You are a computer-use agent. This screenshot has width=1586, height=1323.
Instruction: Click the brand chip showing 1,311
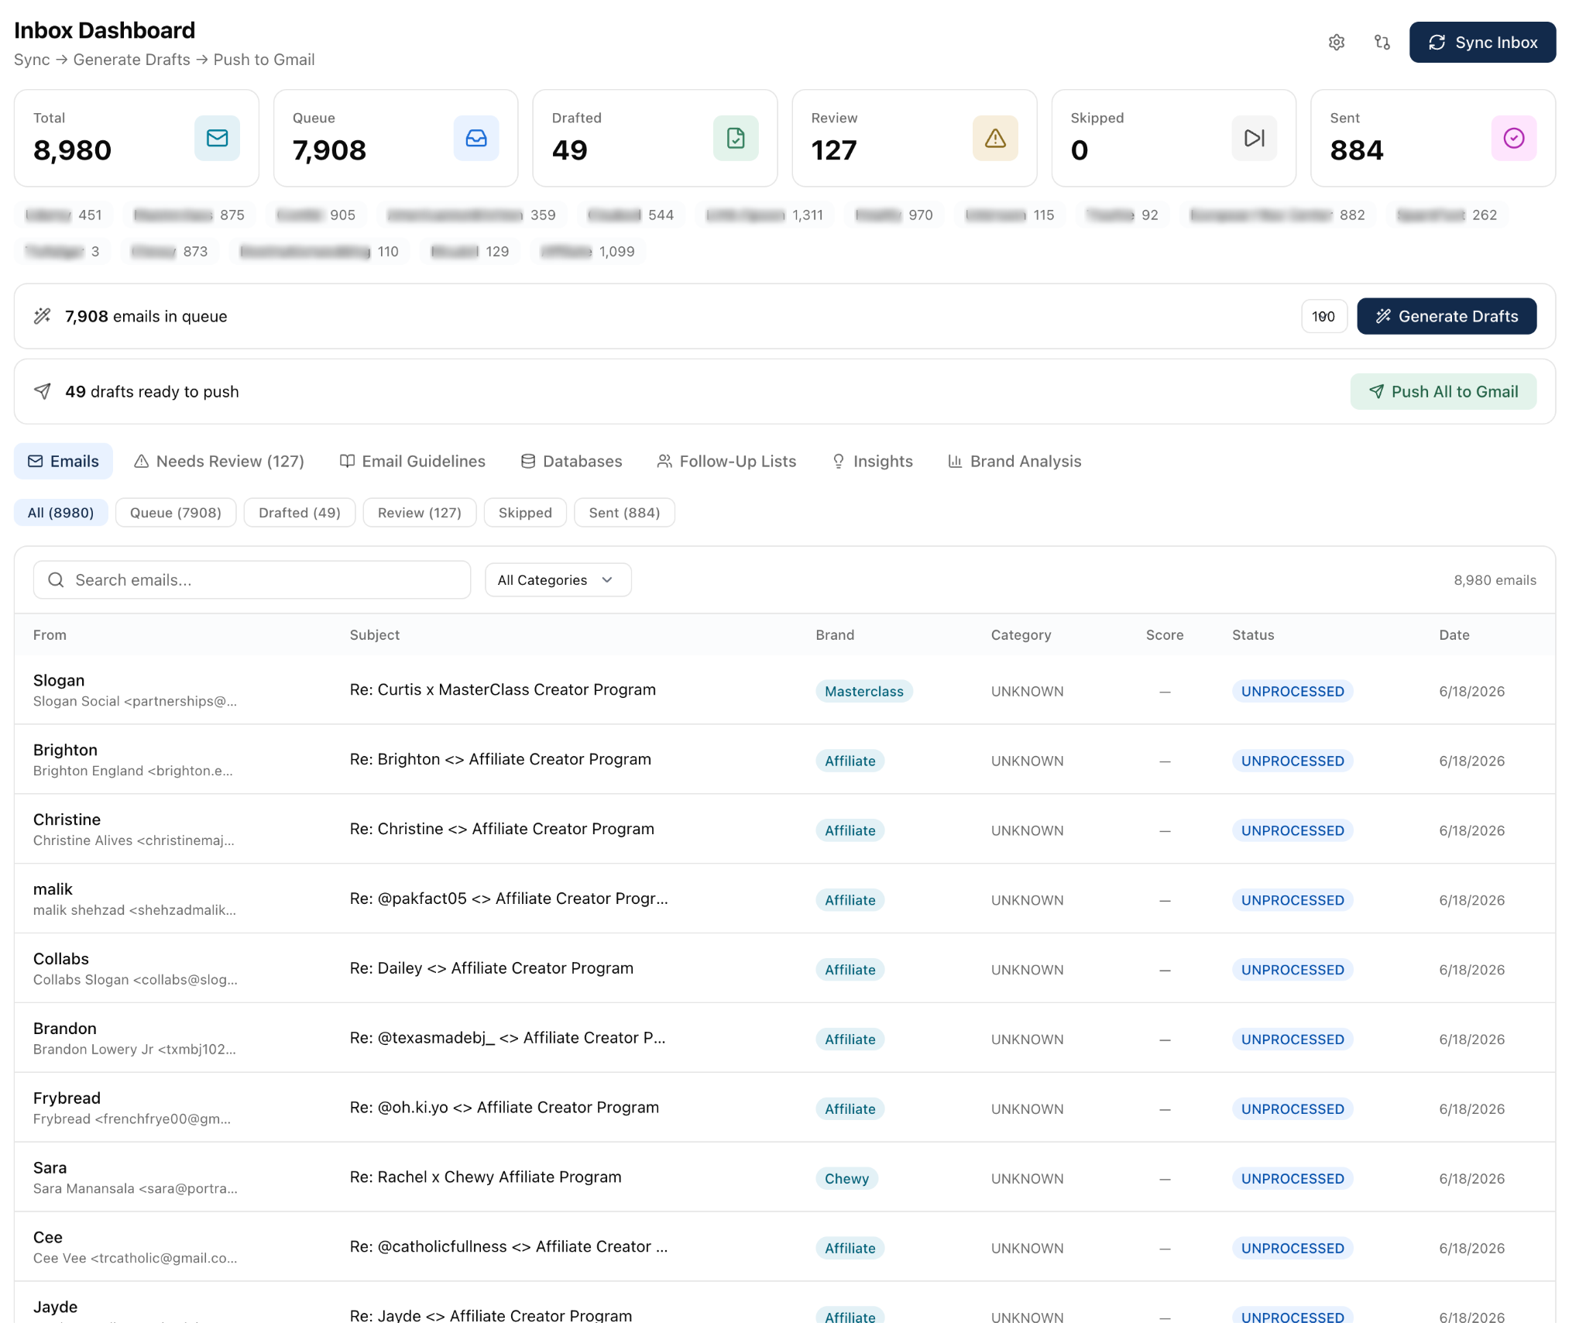764,215
